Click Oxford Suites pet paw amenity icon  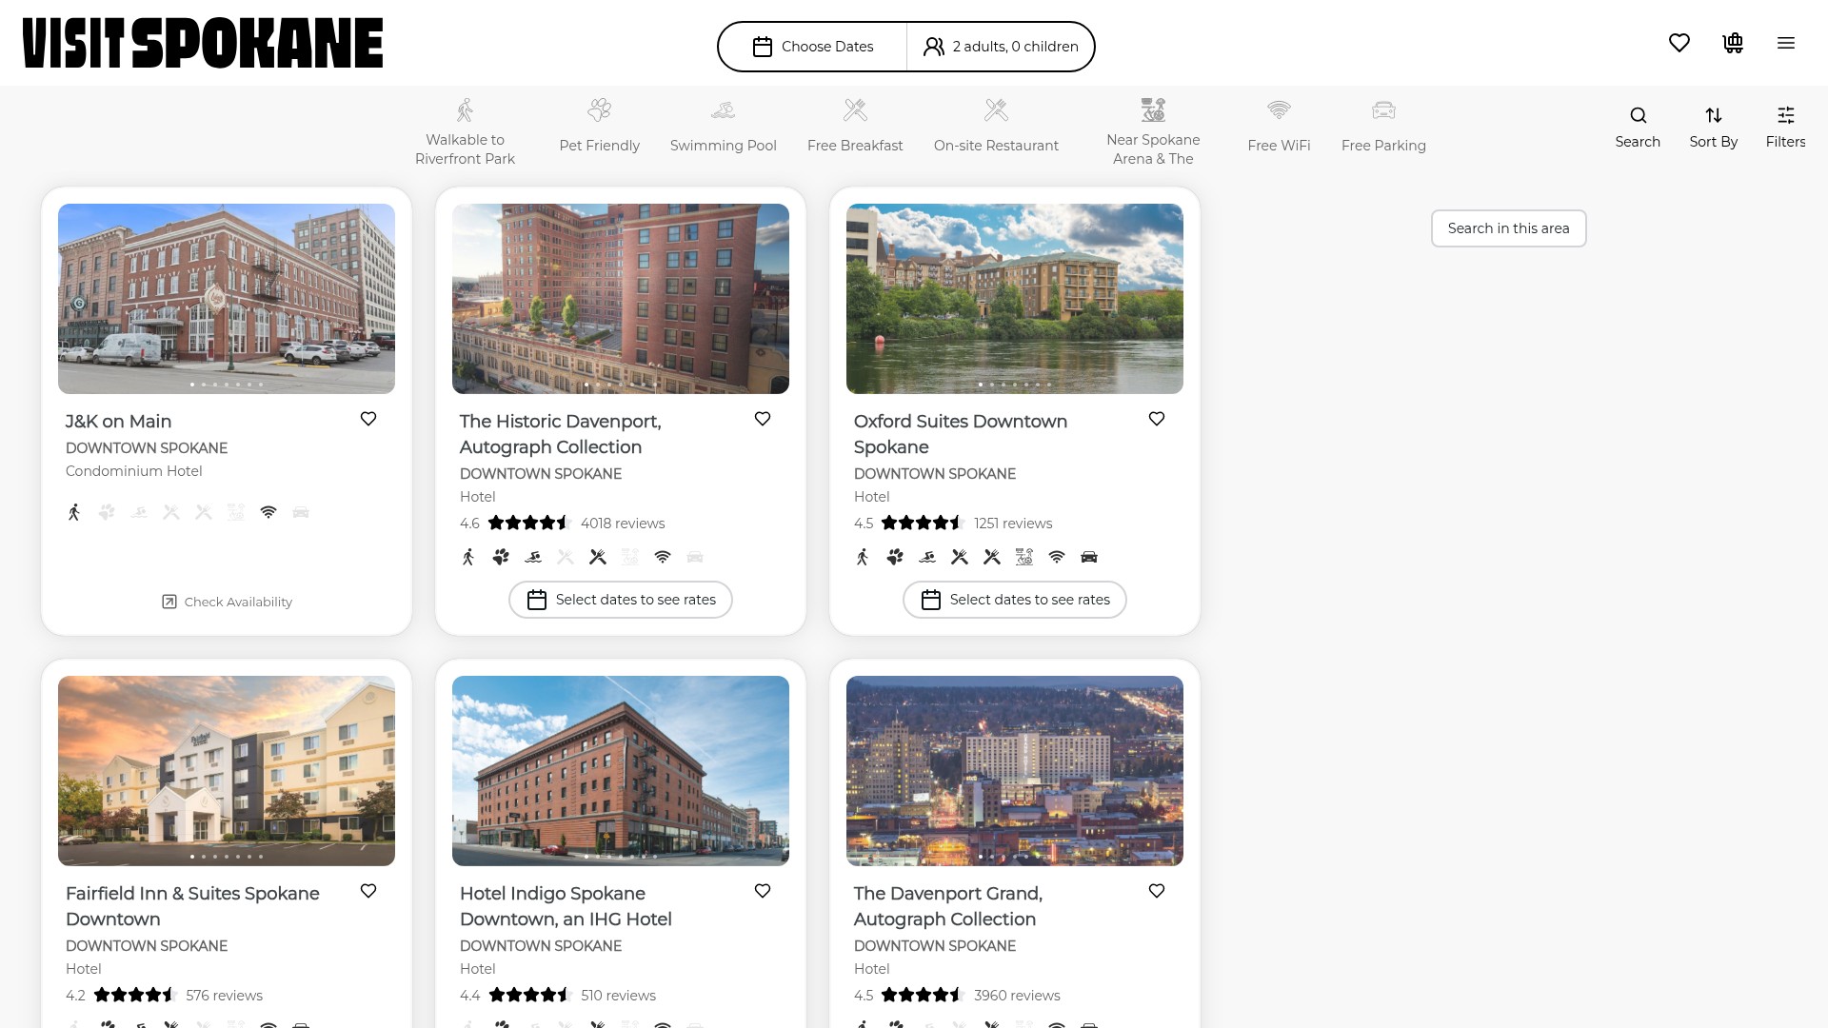[895, 557]
